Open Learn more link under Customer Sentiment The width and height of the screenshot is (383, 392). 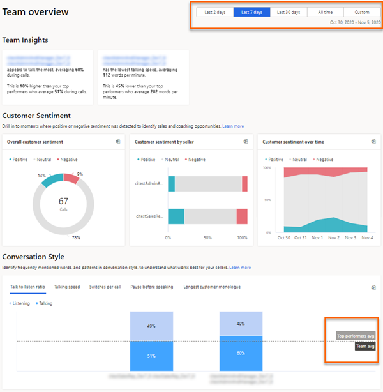click(x=233, y=126)
